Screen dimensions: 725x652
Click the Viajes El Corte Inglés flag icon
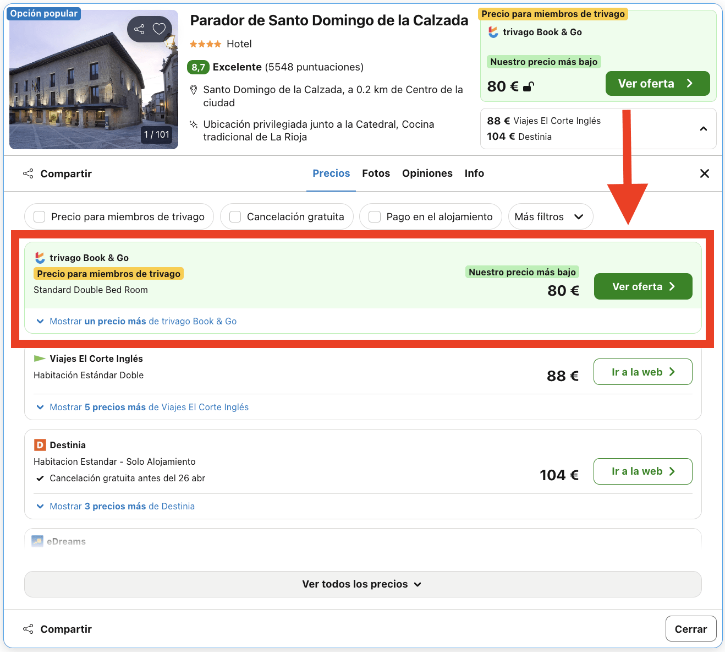coord(40,358)
